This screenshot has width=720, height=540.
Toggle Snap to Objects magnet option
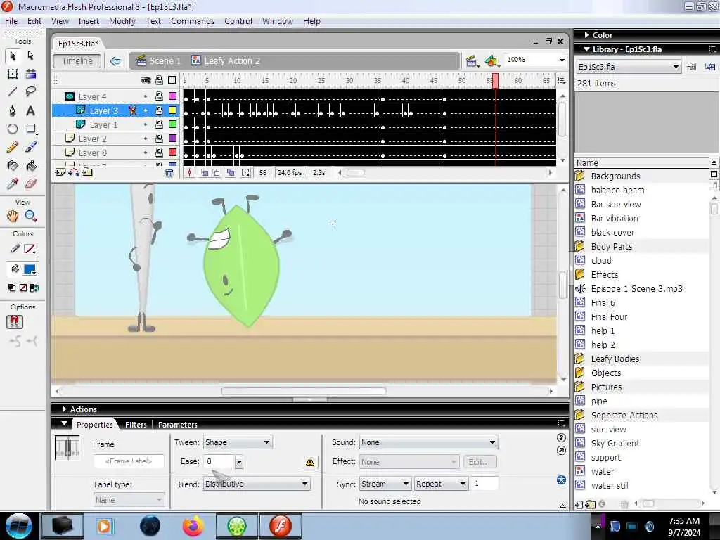(x=15, y=322)
